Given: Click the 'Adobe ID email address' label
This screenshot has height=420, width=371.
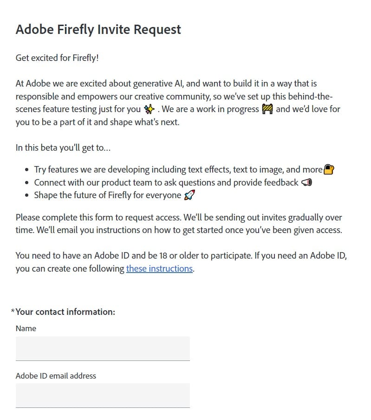Looking at the screenshot, I should (56, 376).
